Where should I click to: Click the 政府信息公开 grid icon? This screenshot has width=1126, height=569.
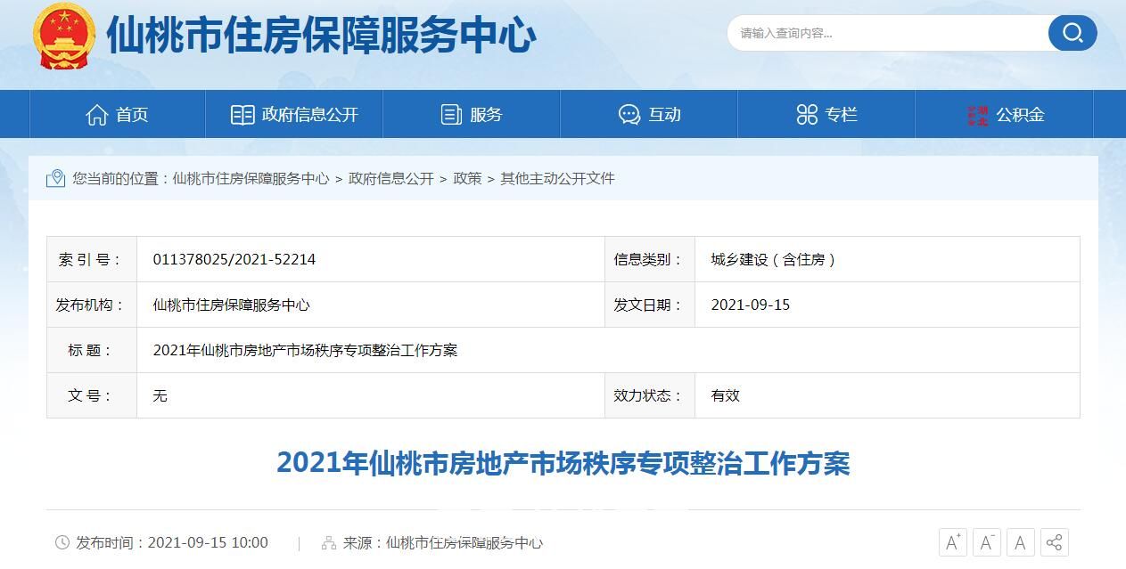242,114
